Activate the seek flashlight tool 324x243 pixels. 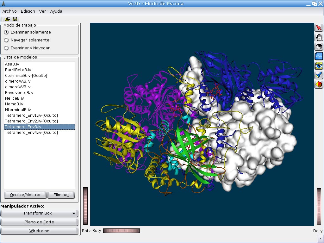pos(319,75)
